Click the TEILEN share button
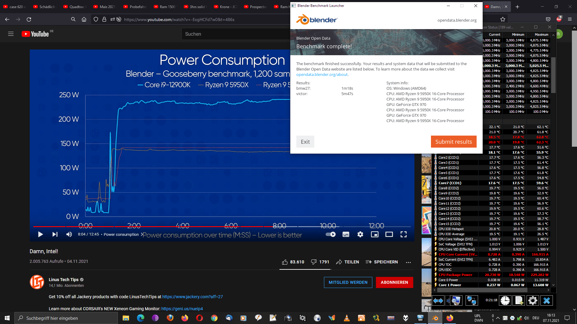577x324 pixels. point(347,262)
